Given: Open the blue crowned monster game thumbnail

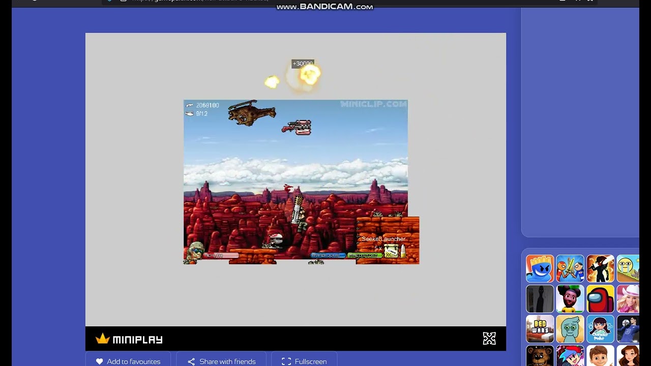Looking at the screenshot, I should 540,268.
